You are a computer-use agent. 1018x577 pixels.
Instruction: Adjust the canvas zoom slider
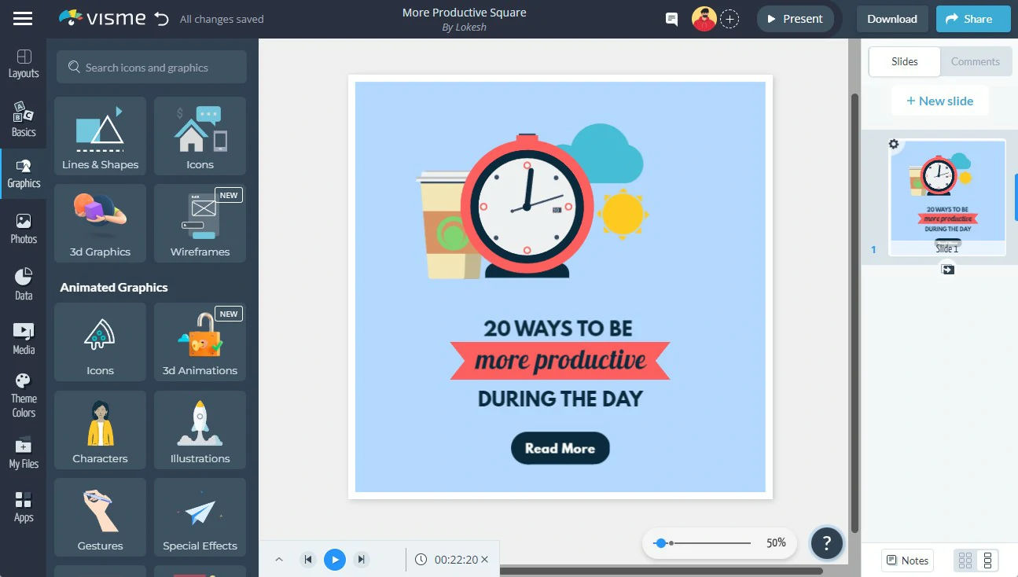click(x=704, y=543)
